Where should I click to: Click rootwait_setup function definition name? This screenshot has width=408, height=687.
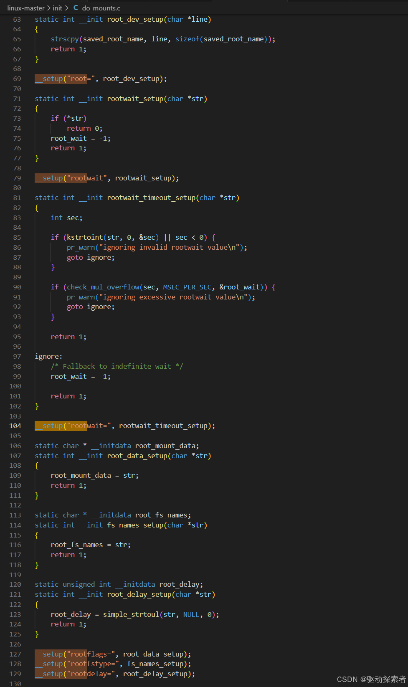pyautogui.click(x=135, y=99)
